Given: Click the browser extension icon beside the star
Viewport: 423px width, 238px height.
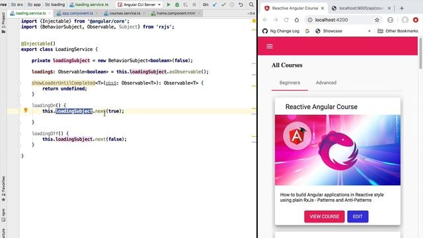Looking at the screenshot, I should coord(391,20).
